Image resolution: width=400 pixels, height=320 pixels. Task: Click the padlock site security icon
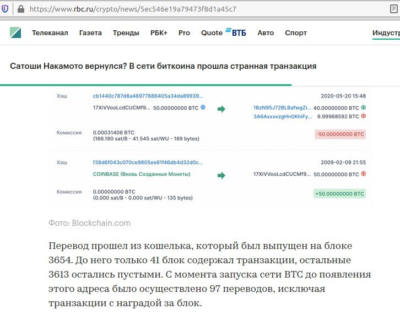click(21, 9)
